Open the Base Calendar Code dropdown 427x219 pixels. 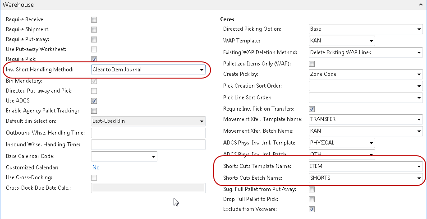[x=153, y=157]
